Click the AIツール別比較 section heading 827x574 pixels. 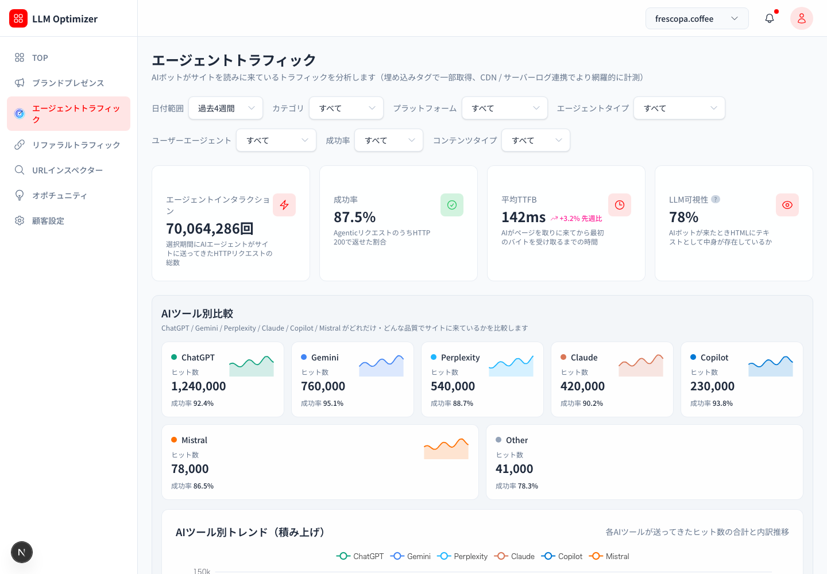point(197,313)
